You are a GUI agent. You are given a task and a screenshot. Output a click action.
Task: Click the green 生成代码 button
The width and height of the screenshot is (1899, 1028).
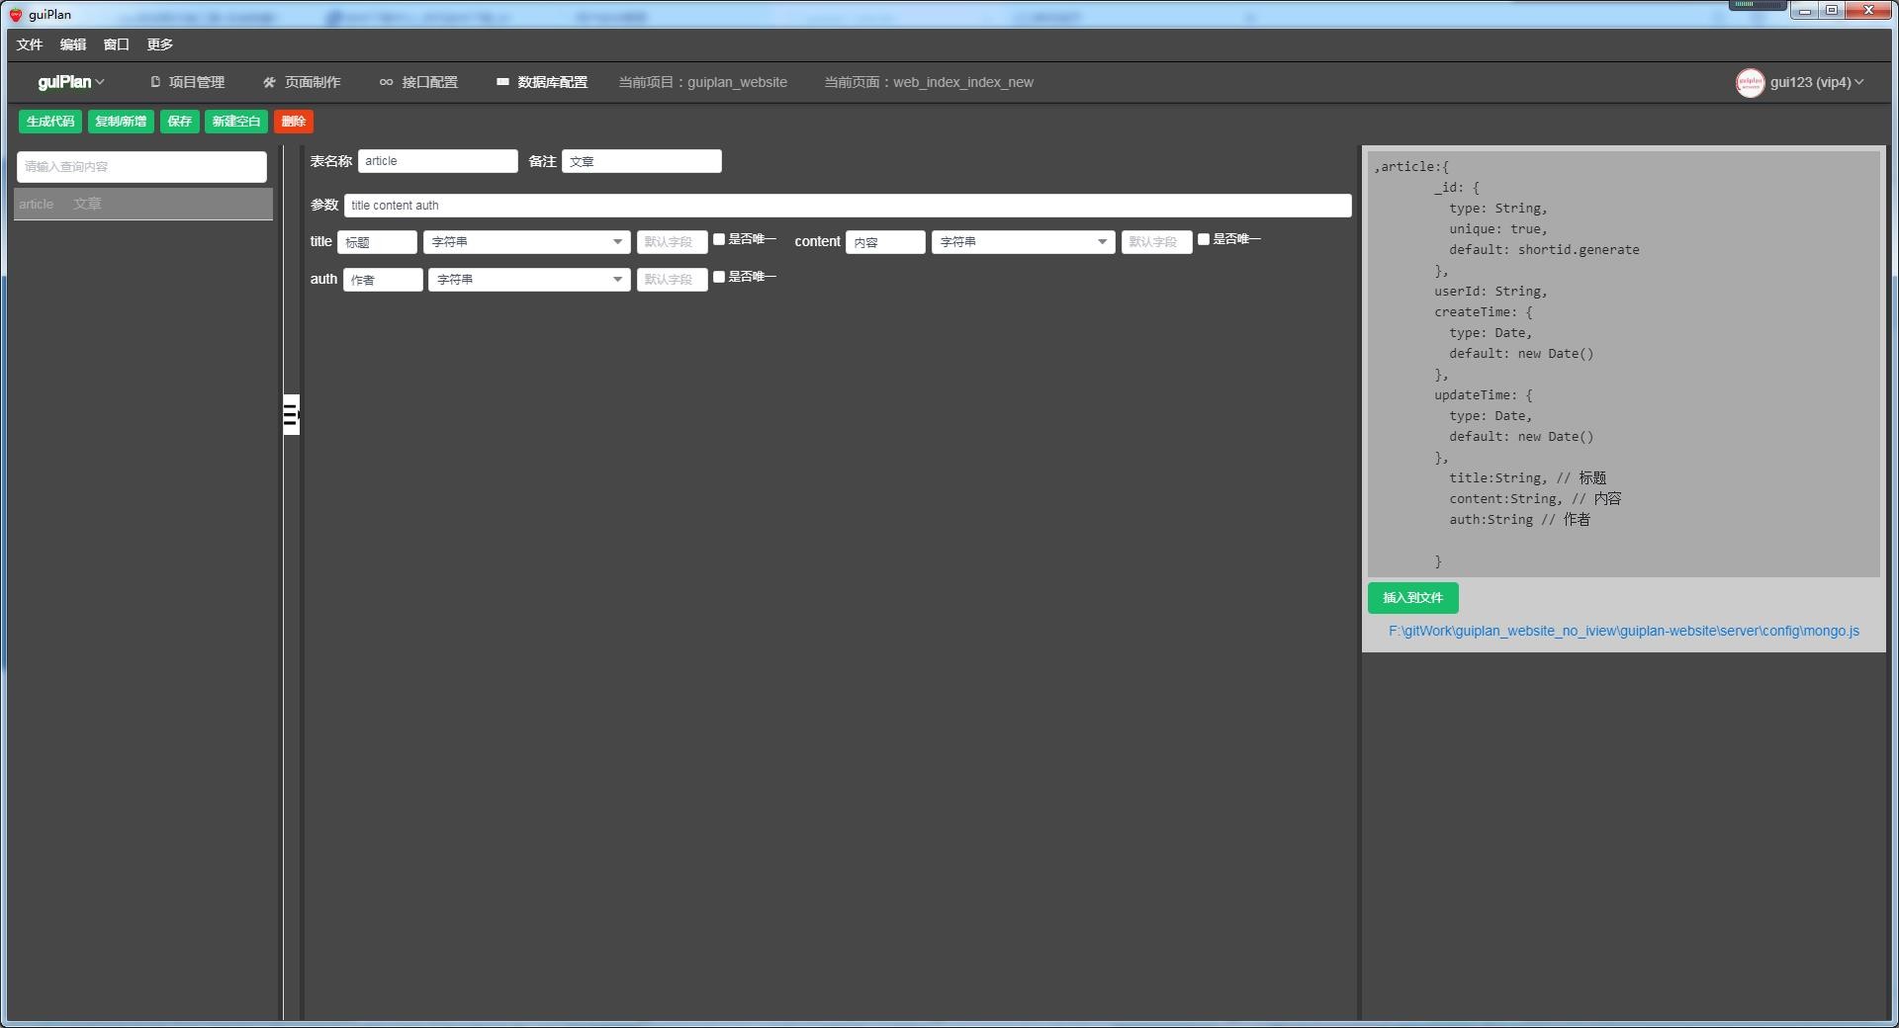[50, 122]
